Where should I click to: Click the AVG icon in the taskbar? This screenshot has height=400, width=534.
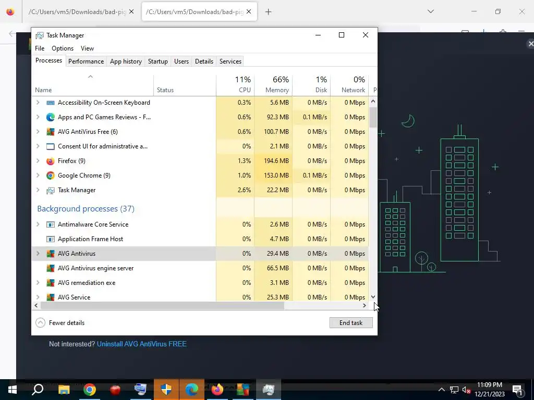(x=243, y=390)
